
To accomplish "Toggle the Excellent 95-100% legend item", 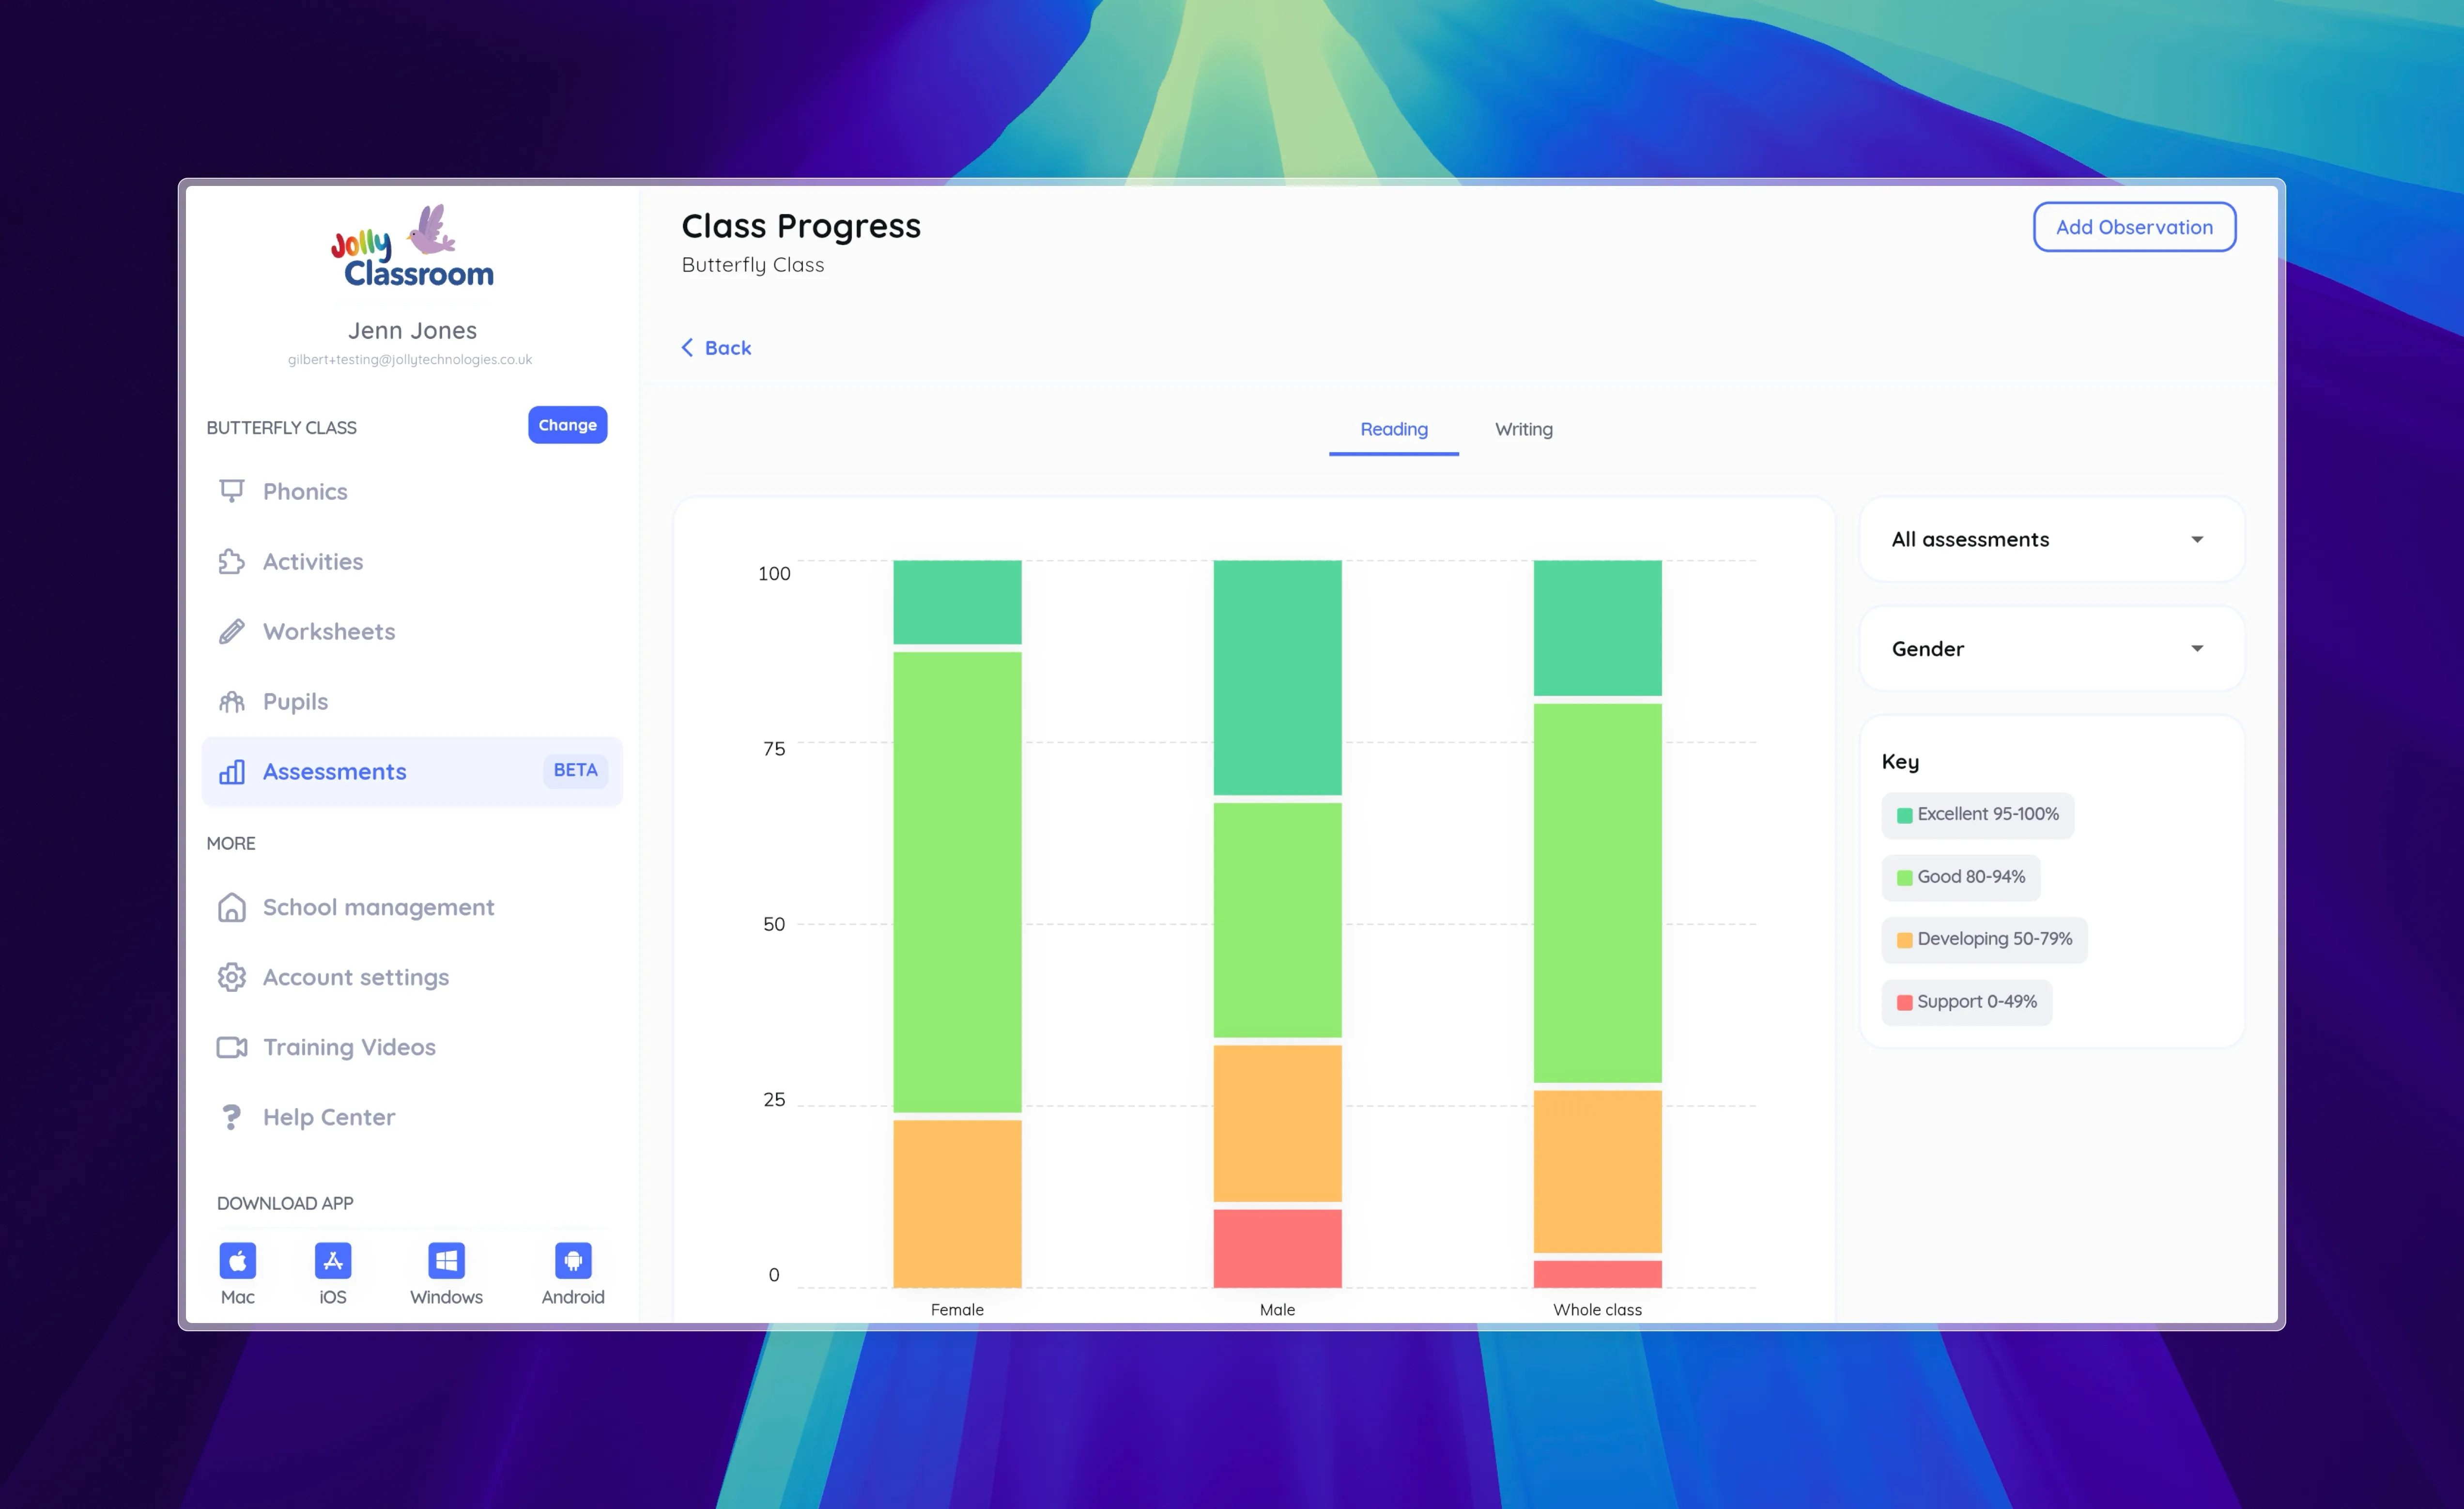I will pos(1977,815).
